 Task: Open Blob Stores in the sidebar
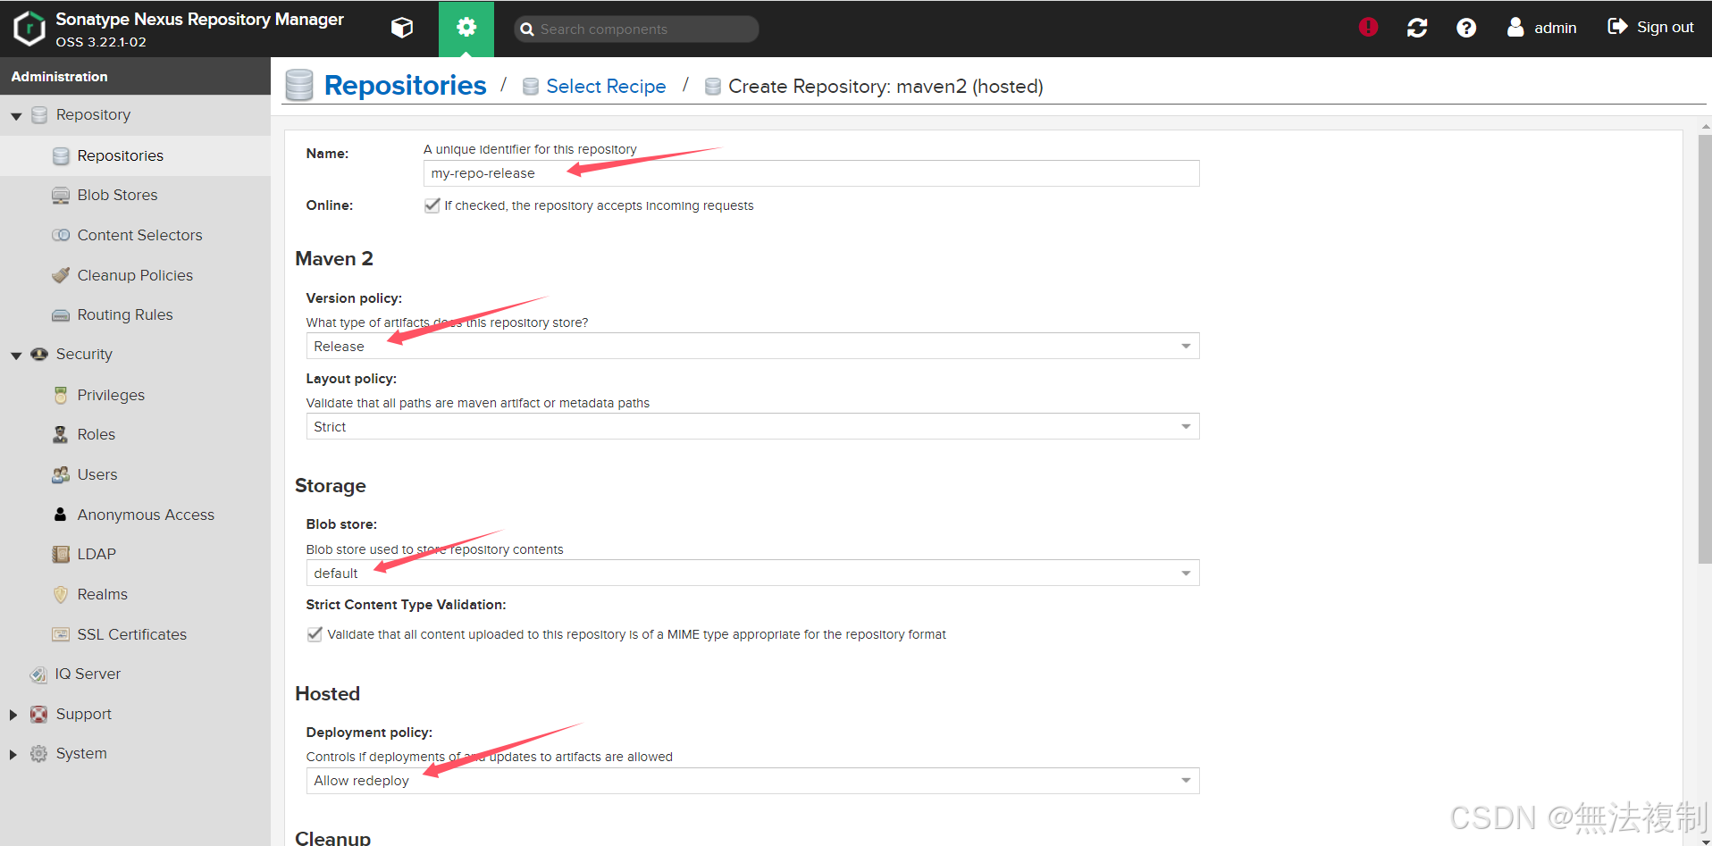point(117,195)
